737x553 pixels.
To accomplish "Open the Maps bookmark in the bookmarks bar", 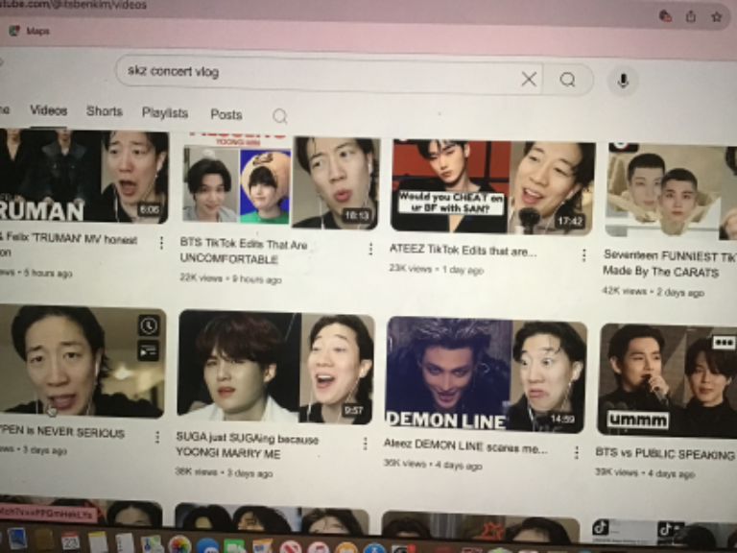I will pyautogui.click(x=30, y=31).
